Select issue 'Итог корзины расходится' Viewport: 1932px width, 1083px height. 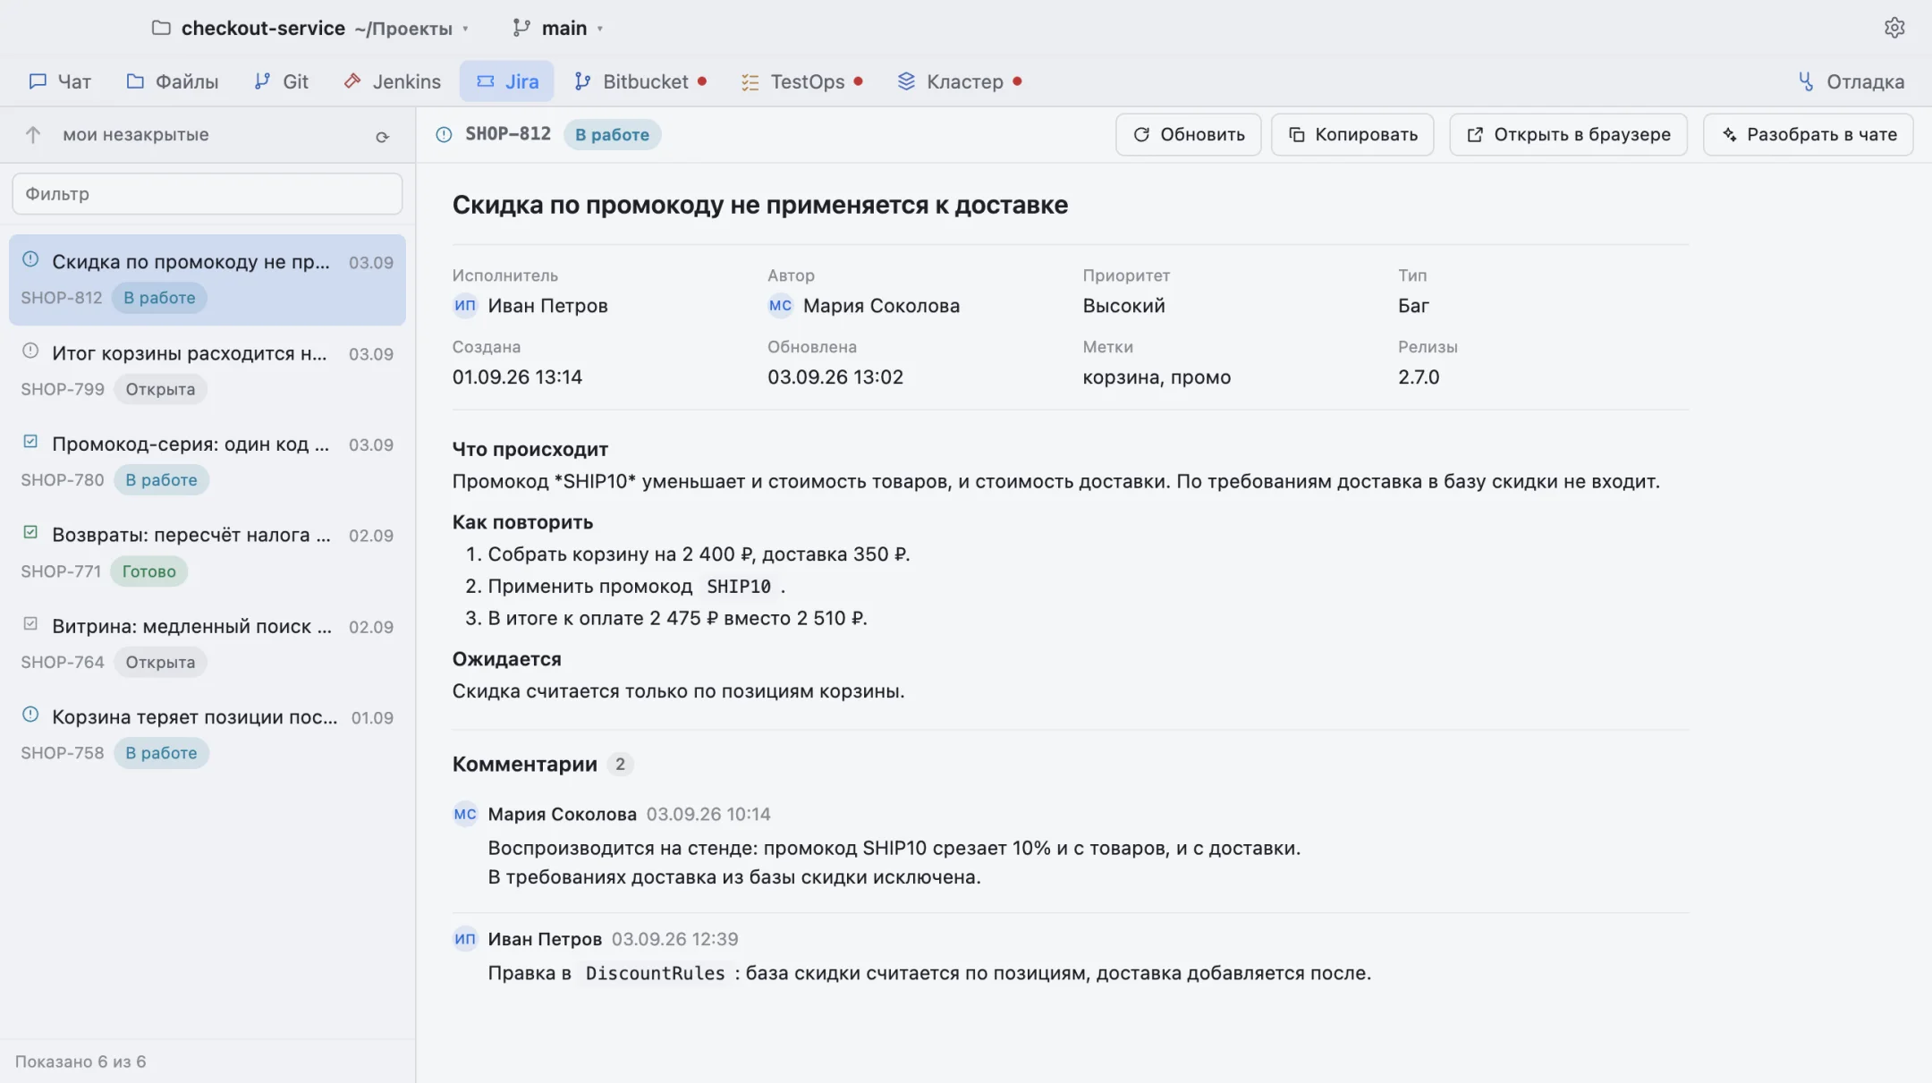click(x=208, y=371)
